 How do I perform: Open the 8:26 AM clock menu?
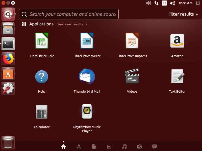[x=186, y=3]
